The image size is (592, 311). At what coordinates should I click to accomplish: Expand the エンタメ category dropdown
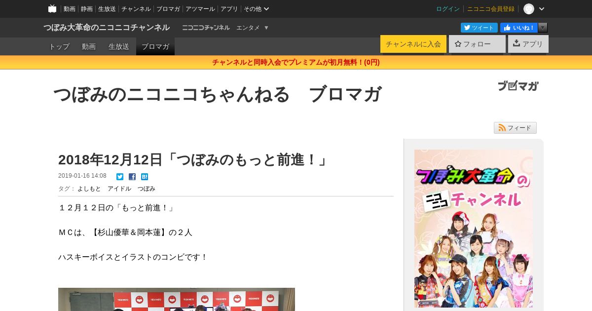pos(252,28)
